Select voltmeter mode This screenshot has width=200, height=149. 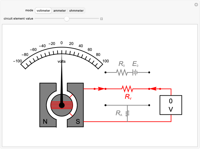point(43,11)
